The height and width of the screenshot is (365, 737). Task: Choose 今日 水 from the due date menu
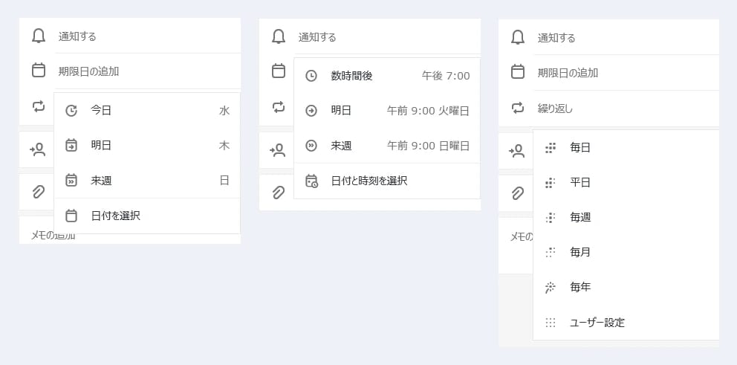coord(147,111)
